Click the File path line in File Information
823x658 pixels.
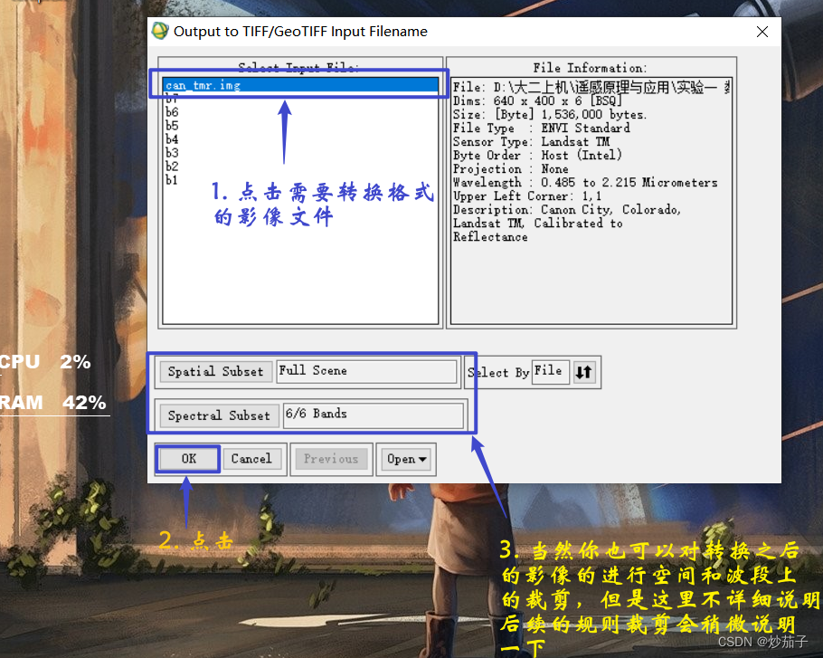(591, 87)
